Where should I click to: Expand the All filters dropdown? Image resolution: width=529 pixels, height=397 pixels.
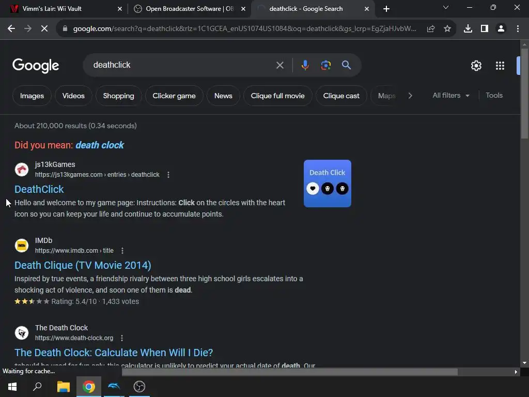451,96
